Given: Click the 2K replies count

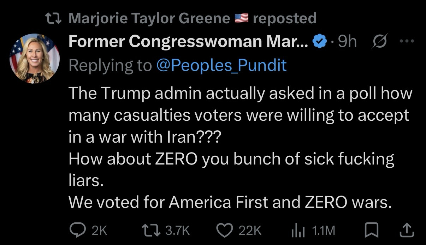Looking at the screenshot, I should point(99,231).
